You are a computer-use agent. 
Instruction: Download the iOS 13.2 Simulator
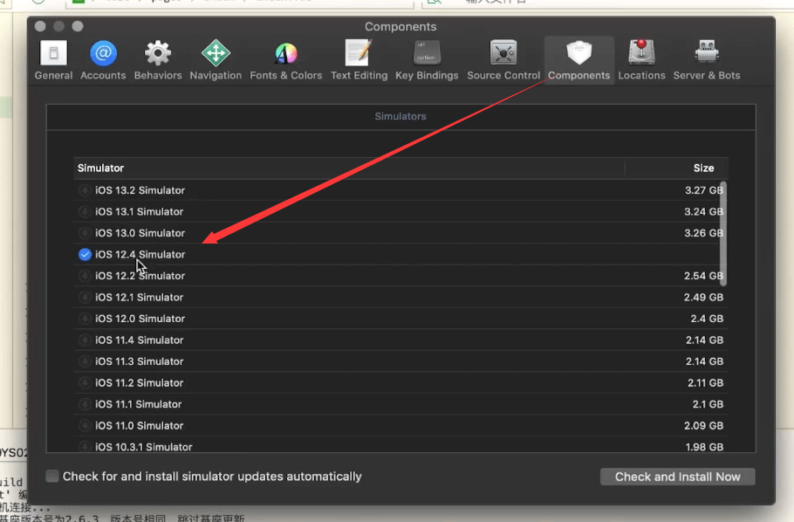[85, 190]
